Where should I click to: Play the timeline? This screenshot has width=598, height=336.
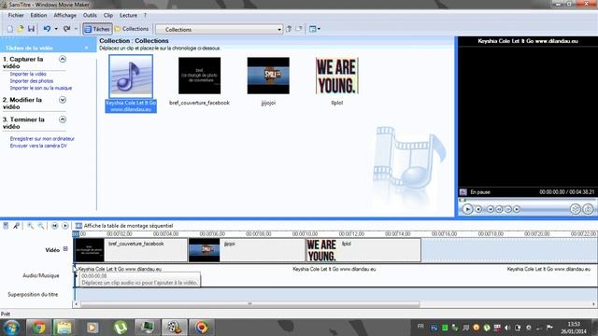[65, 226]
